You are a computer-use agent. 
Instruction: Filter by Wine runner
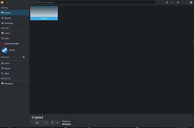[15, 74]
